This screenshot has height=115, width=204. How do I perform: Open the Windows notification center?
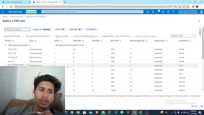(200, 112)
